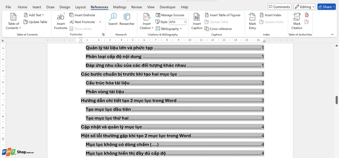Open the Search research tool

click(113, 19)
